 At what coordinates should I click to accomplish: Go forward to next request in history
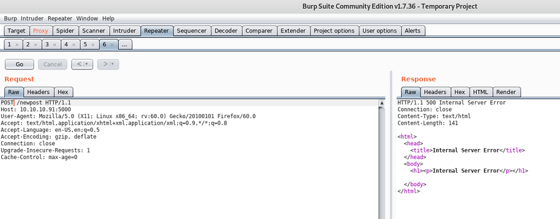[x=105, y=64]
